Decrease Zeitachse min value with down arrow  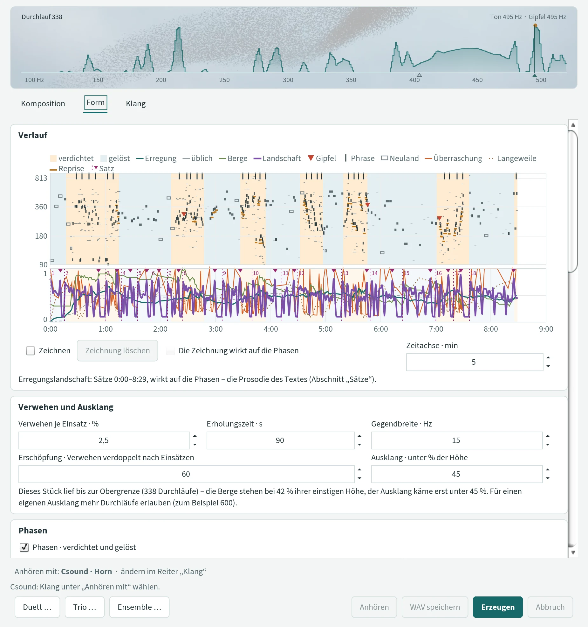coord(548,366)
